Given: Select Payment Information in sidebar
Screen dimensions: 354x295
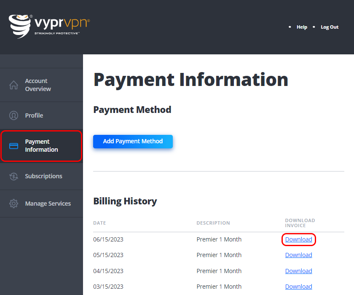Looking at the screenshot, I should 41,146.
